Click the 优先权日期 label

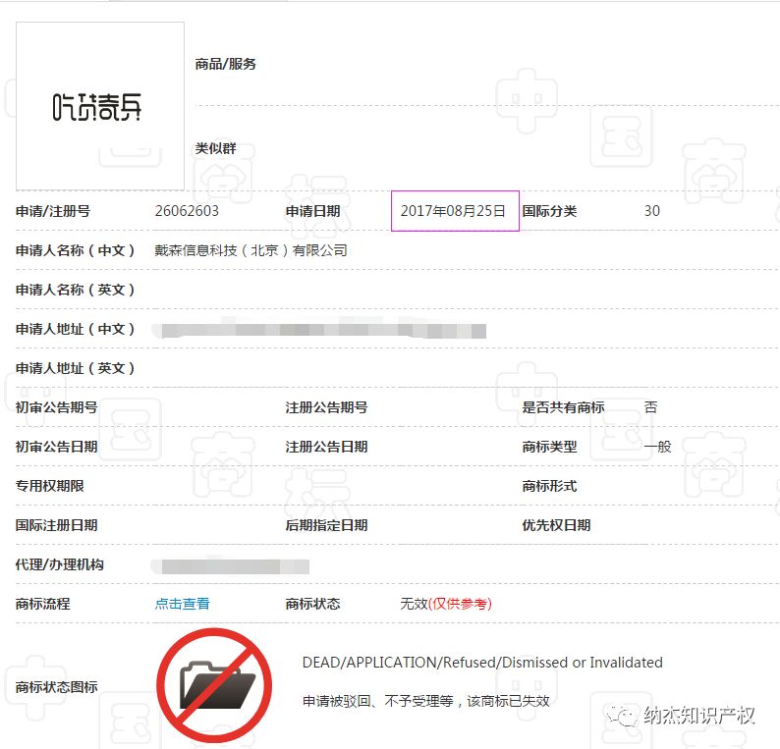556,525
